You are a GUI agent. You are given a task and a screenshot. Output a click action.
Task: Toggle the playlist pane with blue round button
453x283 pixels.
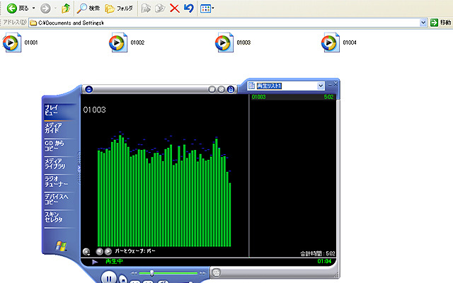pyautogui.click(x=230, y=90)
